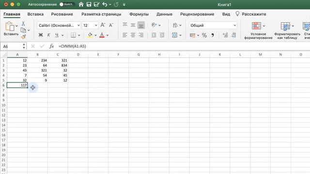Screen dimensions: 310x174
Task: Open the Разметка страницы tab
Action: 101,14
